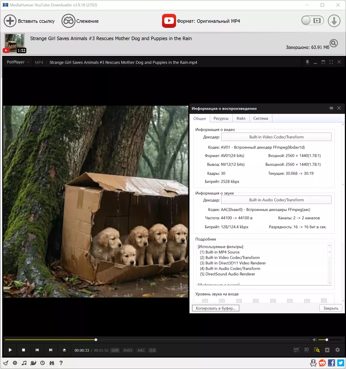
Task: Click the snail speed limit icon
Action: [x=33, y=363]
